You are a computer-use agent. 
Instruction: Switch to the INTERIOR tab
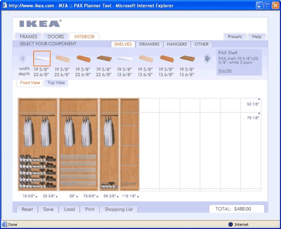click(84, 37)
